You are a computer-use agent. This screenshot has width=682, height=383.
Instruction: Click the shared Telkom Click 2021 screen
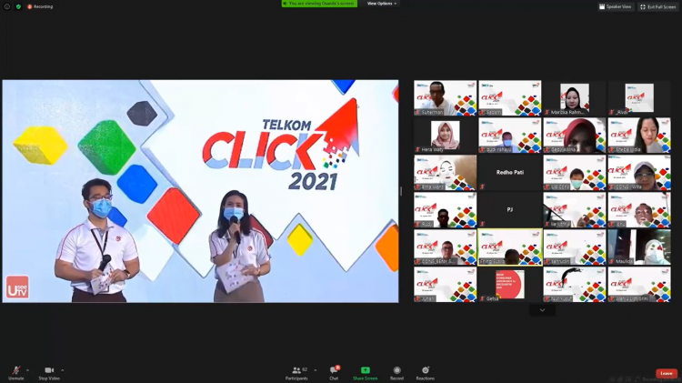coord(201,191)
